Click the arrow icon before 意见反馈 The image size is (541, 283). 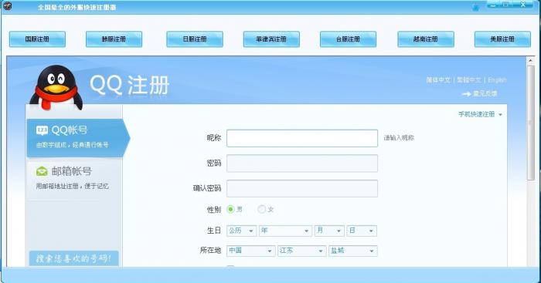[x=466, y=93]
